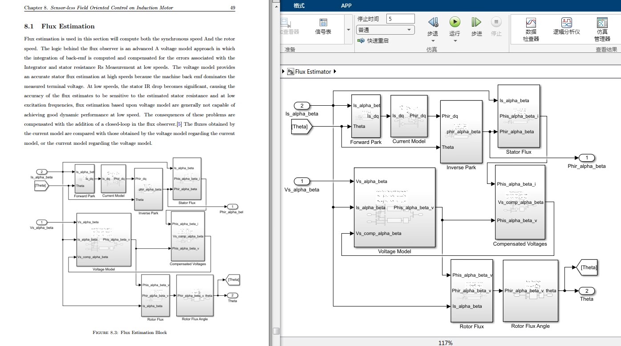Click the arrow before the Flux Estimator breadcrumb
This screenshot has height=346, width=621.
(x=283, y=72)
